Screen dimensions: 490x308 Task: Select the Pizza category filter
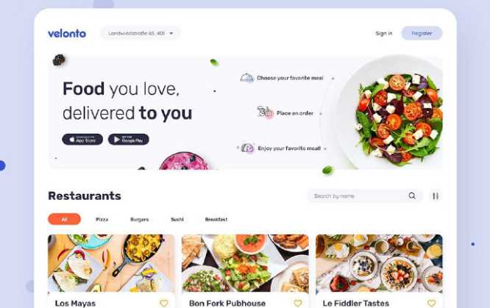tap(102, 219)
